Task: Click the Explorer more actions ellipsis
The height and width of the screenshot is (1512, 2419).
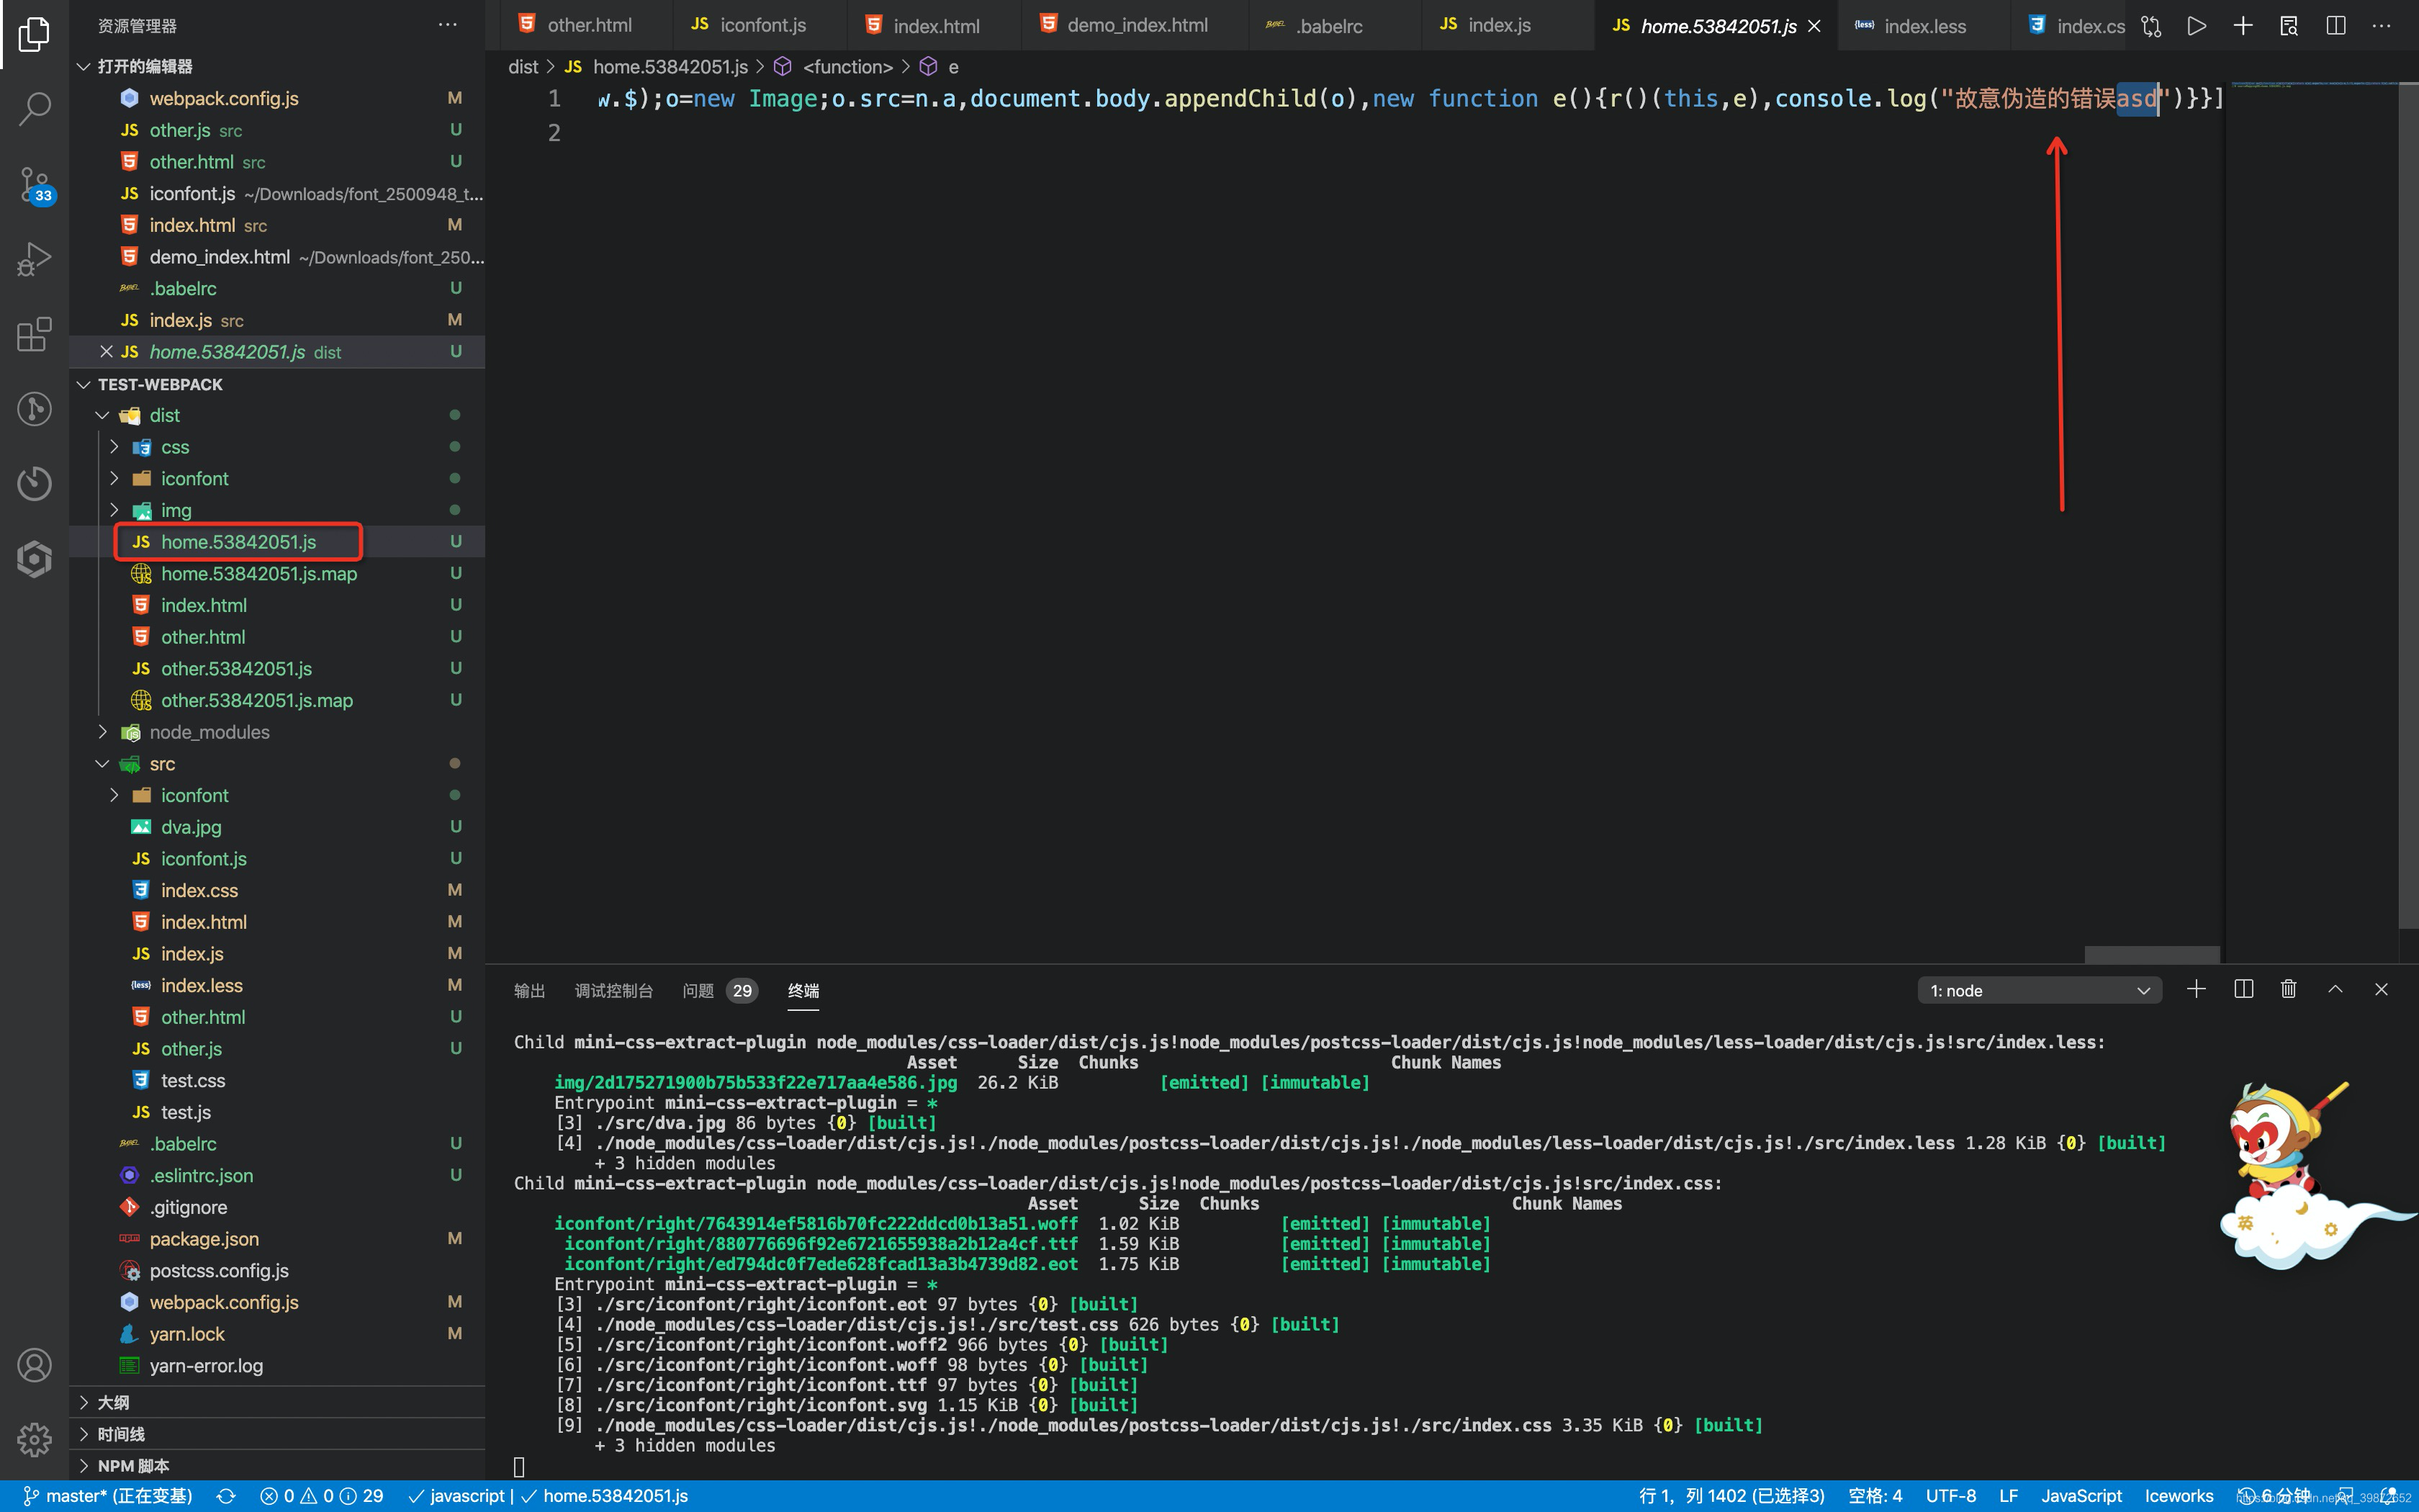Action: pos(447,25)
